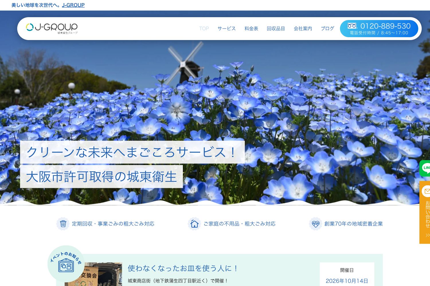Click the 開催日 date box
Image resolution: width=430 pixels, height=286 pixels.
click(x=347, y=274)
